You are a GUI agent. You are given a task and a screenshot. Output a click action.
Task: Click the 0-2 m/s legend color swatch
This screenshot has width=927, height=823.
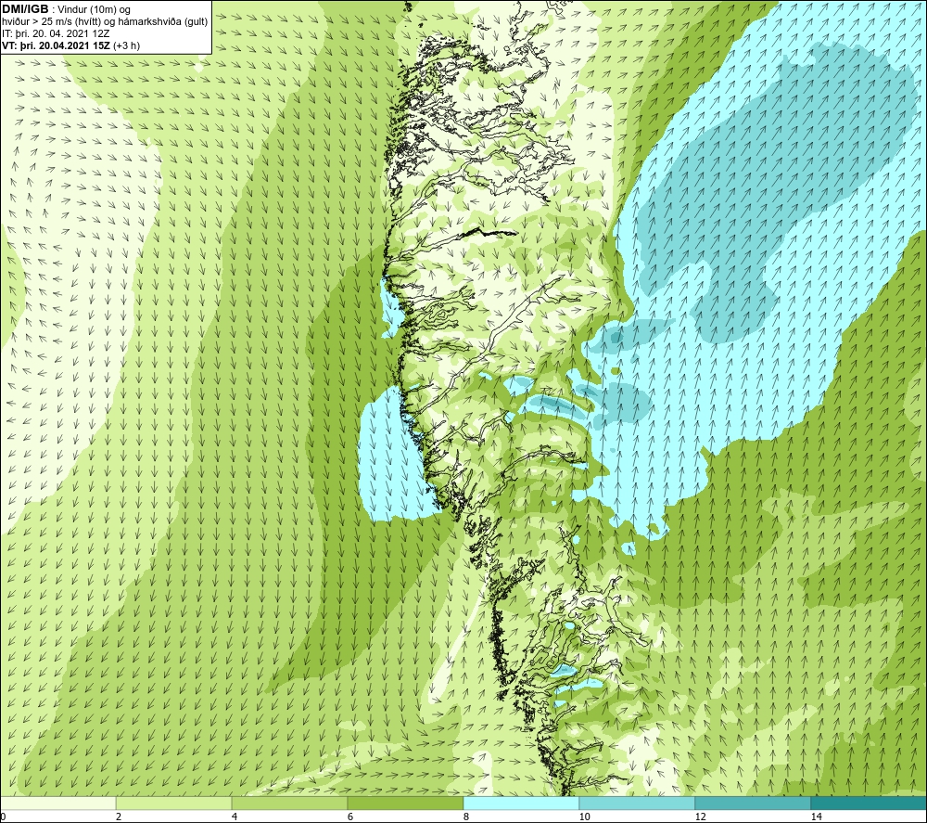[57, 804]
